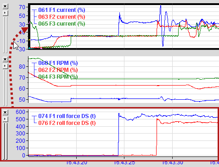Select the 065 F3 current legend entry
The width and height of the screenshot is (219, 167).
pos(62,24)
